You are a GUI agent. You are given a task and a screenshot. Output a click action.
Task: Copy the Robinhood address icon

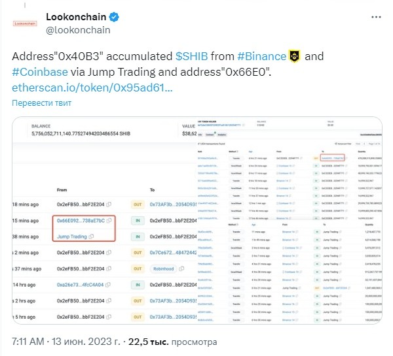[181, 268]
